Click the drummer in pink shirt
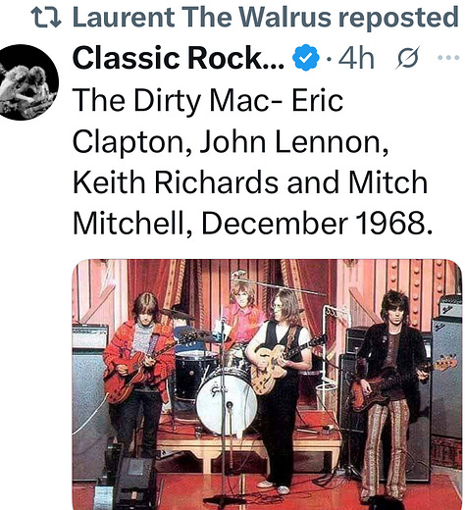 coord(243,314)
